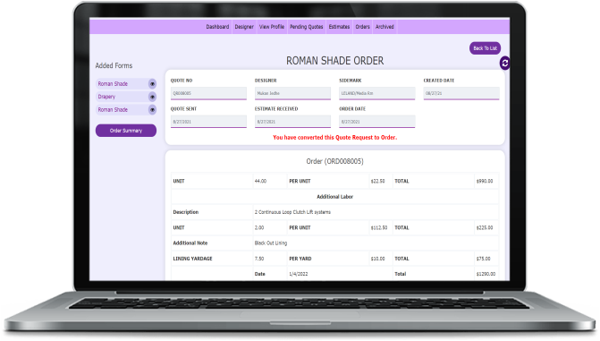Screen dimensions: 600x341
Task: Click eye icon beside last Roman Shade form
Action: coord(152,110)
